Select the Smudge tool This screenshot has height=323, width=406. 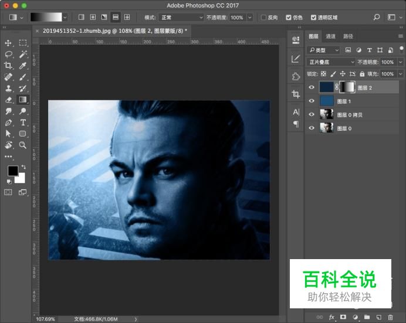(x=8, y=111)
